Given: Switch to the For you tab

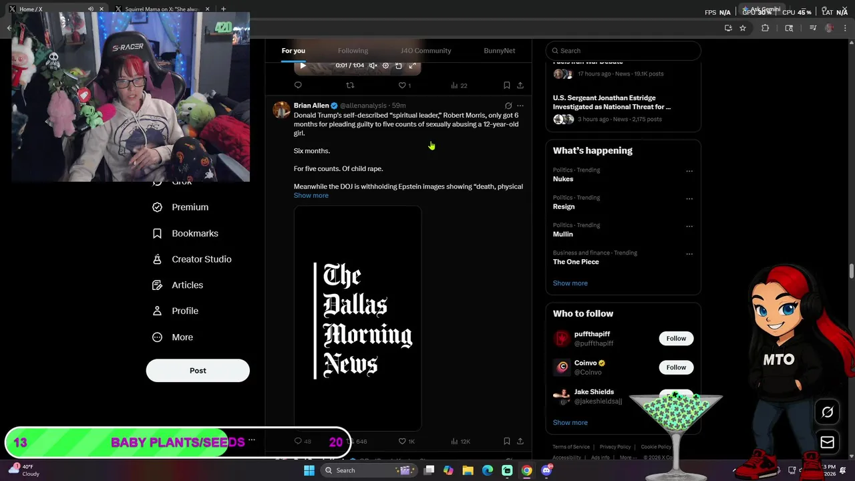Looking at the screenshot, I should pos(293,51).
